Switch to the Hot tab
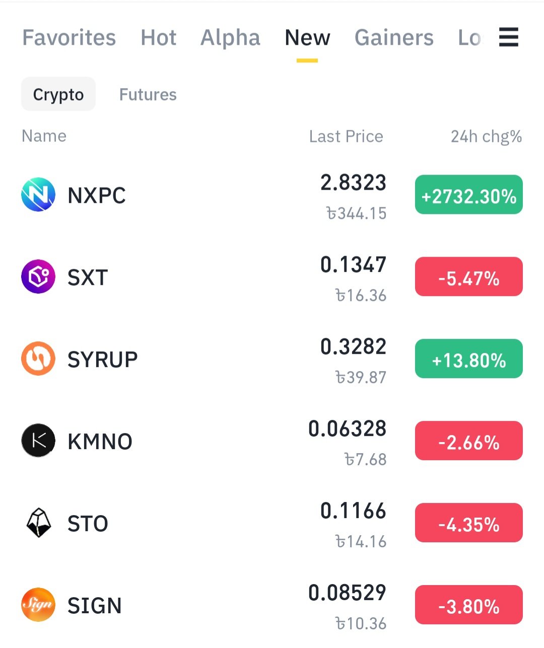The width and height of the screenshot is (544, 648). pos(159,38)
